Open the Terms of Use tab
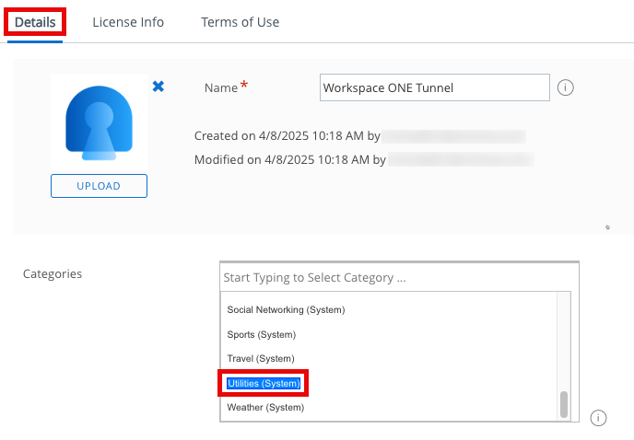Screen dimensions: 634x440 click(x=241, y=22)
